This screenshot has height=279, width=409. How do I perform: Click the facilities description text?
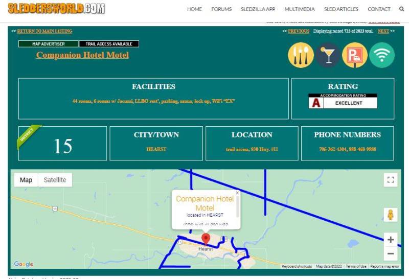click(154, 101)
